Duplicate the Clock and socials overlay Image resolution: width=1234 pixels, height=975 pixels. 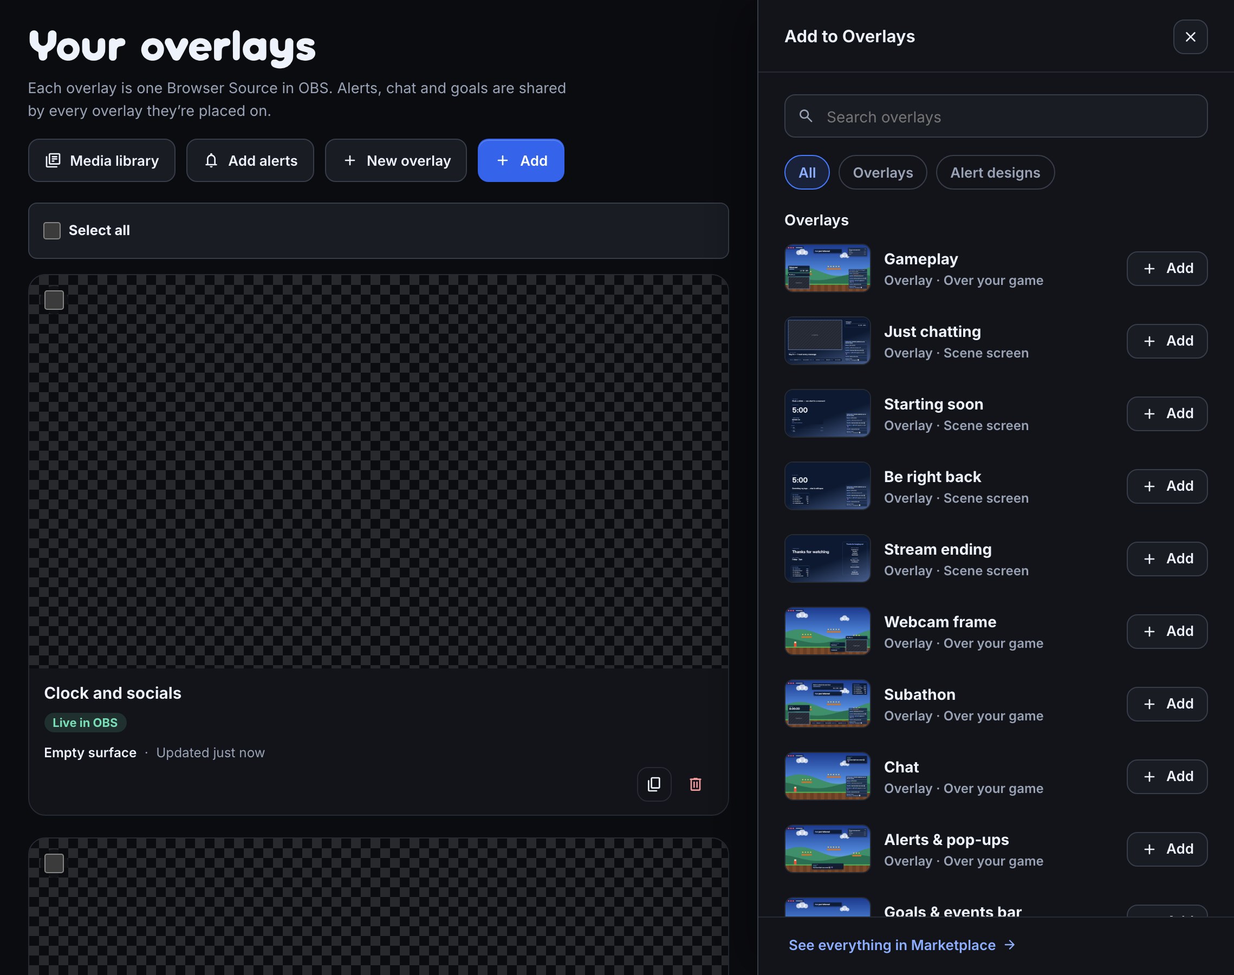point(654,784)
